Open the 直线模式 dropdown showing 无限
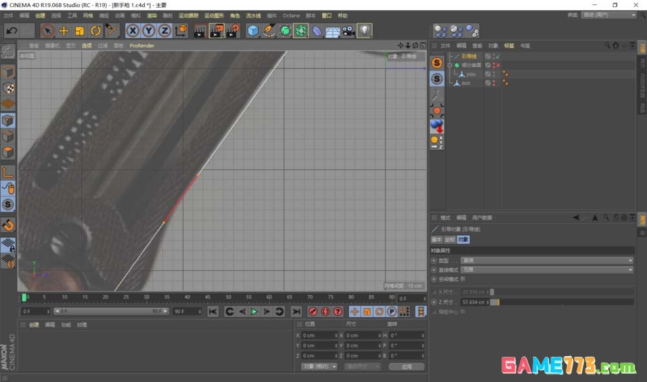Screen dimensions: 647x382 (548, 270)
